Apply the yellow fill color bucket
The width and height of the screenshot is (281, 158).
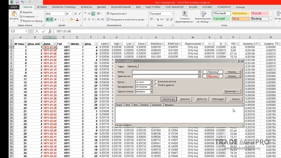point(71,19)
